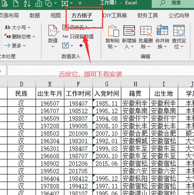Create a new blank workbook via page icon
Image resolution: width=194 pixels, height=195 pixels.
point(16,4)
